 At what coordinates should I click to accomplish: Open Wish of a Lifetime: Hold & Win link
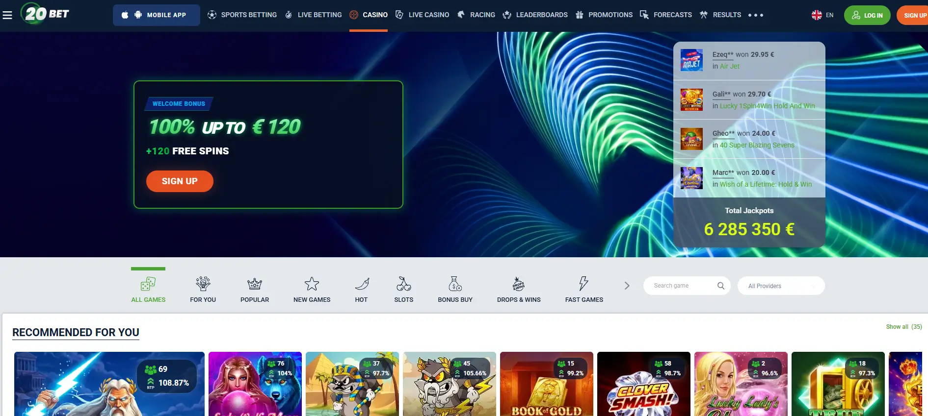766,184
